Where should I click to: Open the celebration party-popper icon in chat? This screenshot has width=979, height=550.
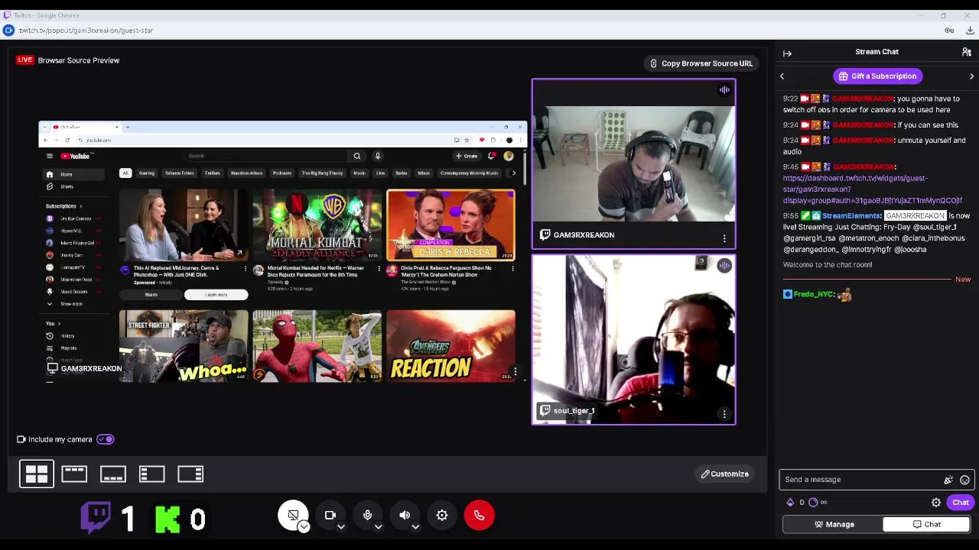(x=948, y=480)
